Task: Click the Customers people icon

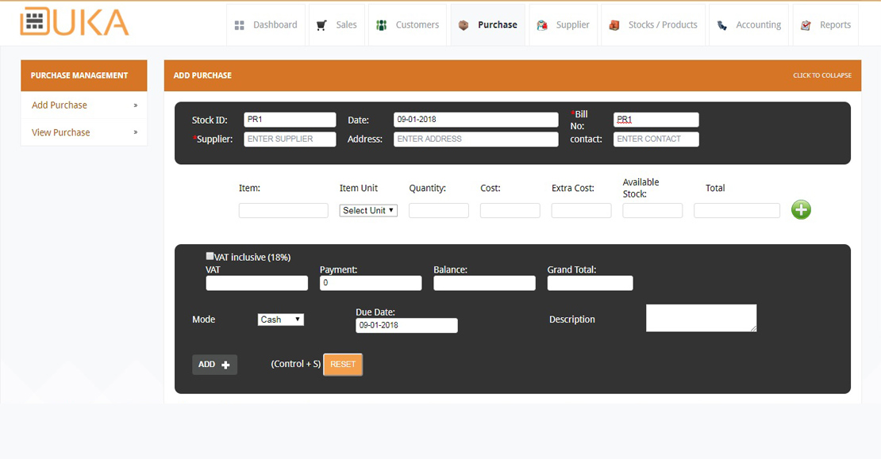Action: 382,25
